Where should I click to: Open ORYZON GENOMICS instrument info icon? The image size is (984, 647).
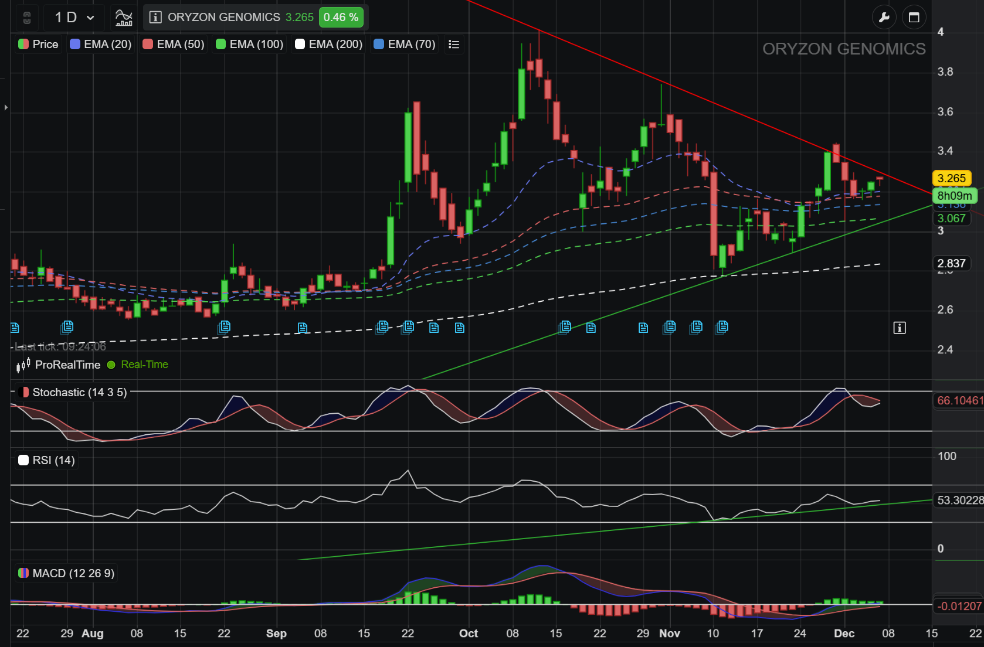tap(155, 18)
